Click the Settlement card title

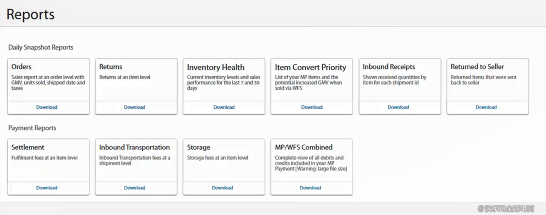[28, 147]
